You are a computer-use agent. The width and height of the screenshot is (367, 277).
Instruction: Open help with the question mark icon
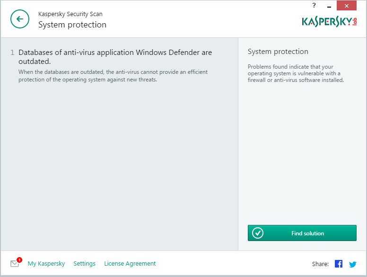(x=314, y=6)
